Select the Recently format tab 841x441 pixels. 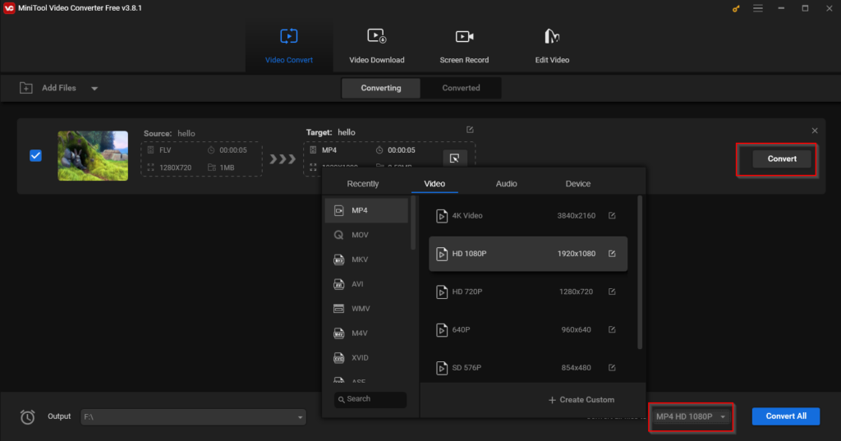(362, 183)
